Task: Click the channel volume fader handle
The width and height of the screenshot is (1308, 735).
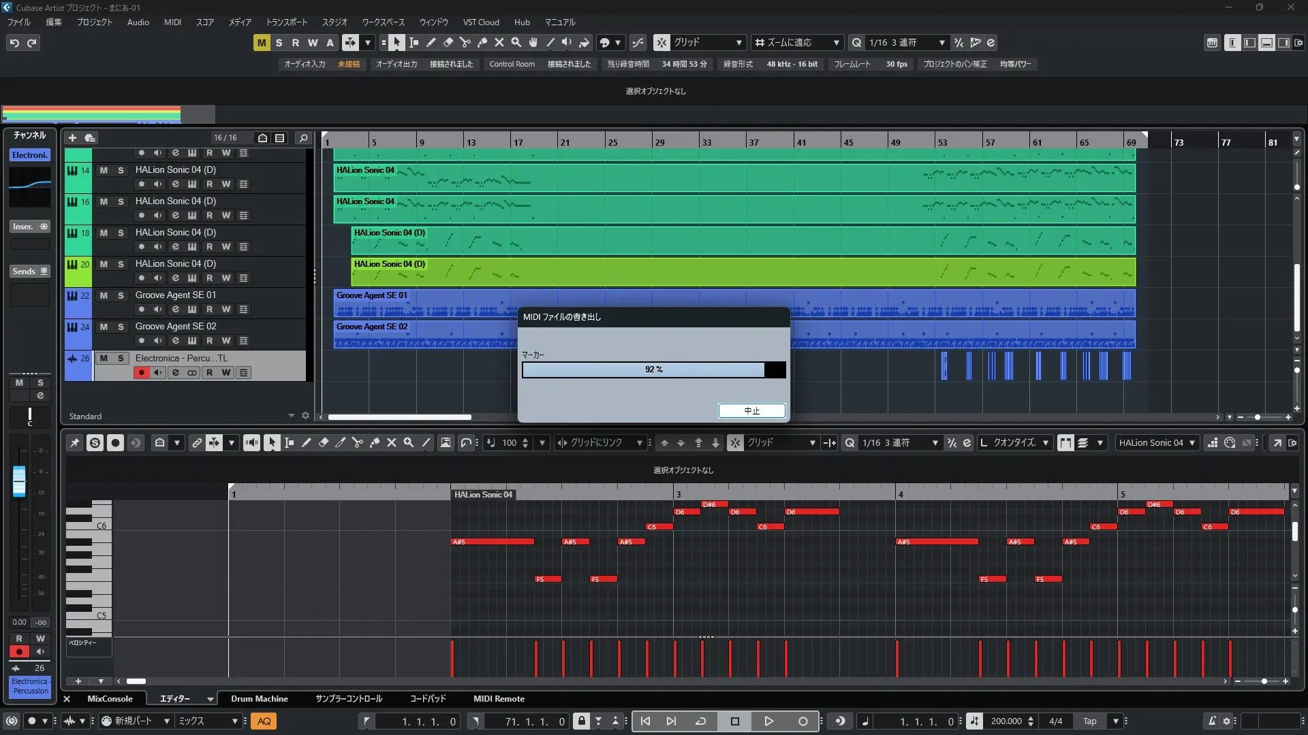Action: point(19,480)
